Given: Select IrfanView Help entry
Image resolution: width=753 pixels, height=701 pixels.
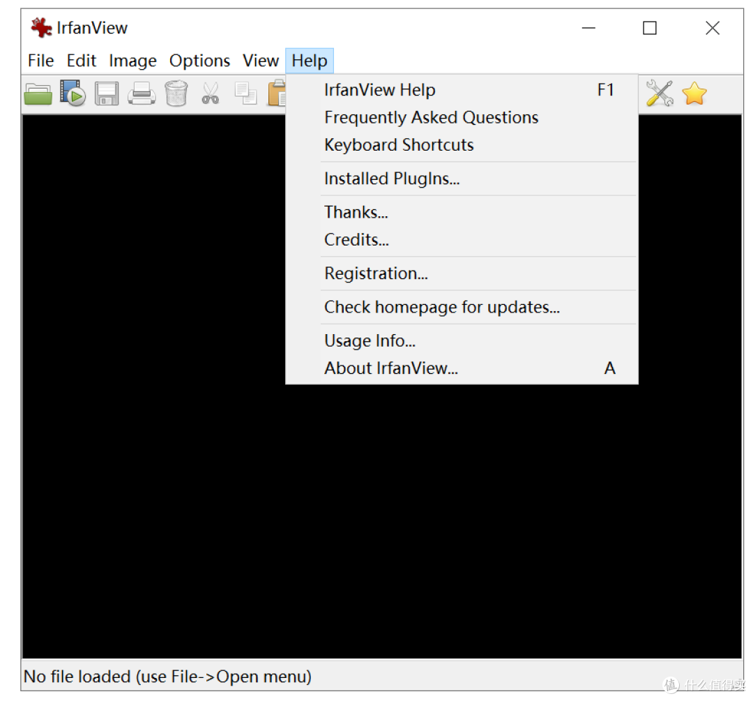Looking at the screenshot, I should [x=462, y=90].
